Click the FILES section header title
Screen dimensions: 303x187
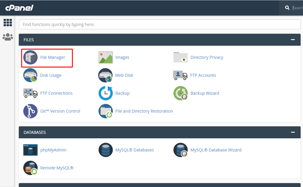coord(29,40)
